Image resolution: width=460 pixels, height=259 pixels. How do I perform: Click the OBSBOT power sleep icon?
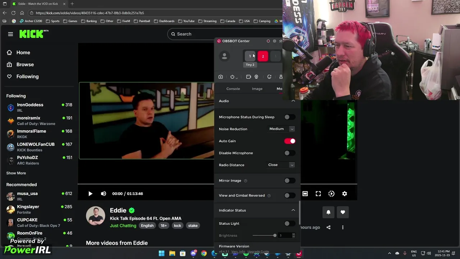pyautogui.click(x=232, y=77)
